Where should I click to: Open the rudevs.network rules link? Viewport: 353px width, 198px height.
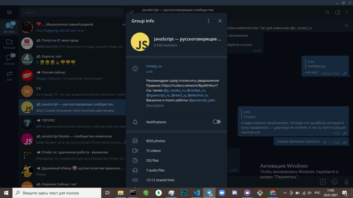190,85
